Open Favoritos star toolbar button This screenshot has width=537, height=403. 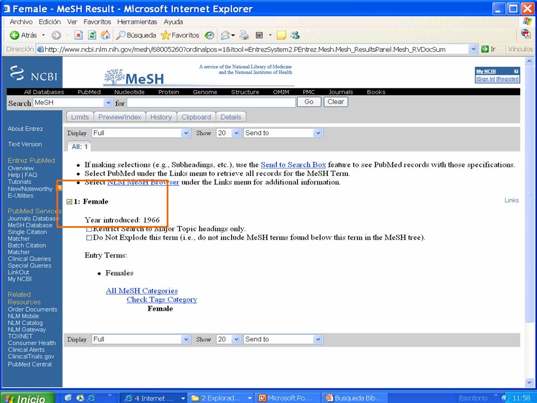pos(180,35)
